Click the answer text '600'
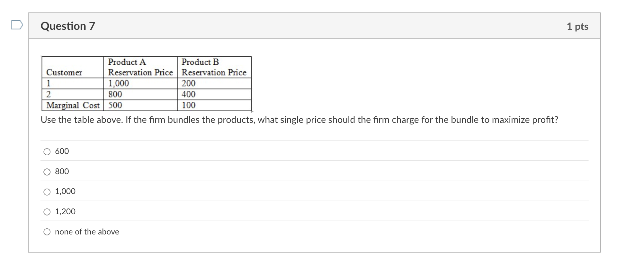626x263 pixels. click(62, 151)
